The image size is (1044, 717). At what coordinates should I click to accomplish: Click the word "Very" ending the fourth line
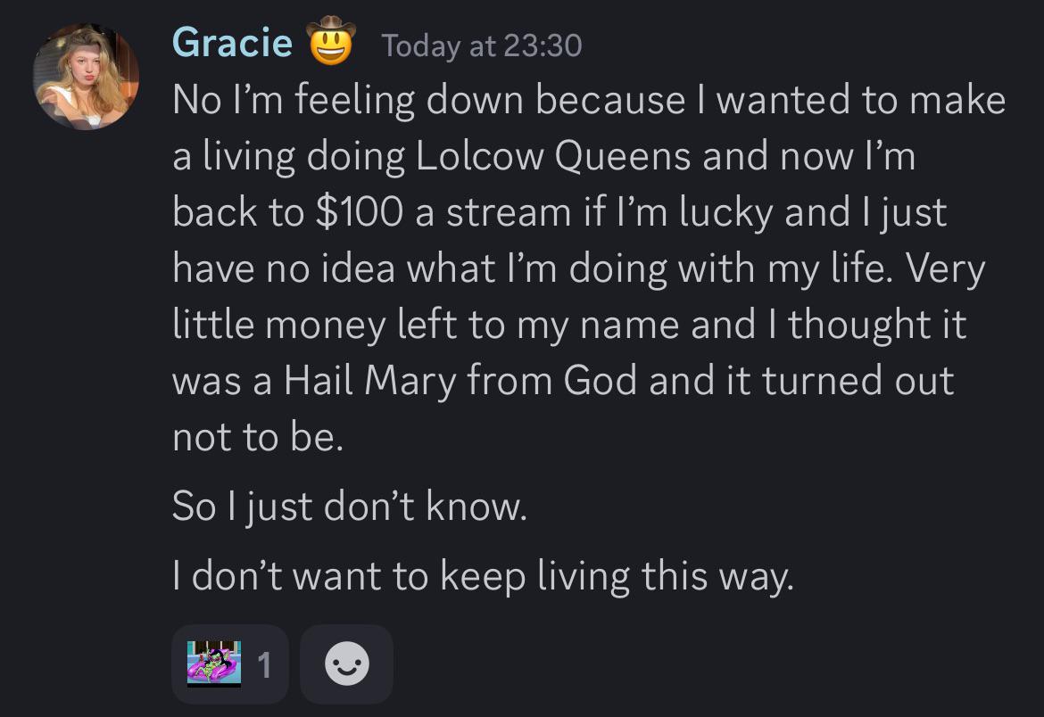tap(946, 268)
